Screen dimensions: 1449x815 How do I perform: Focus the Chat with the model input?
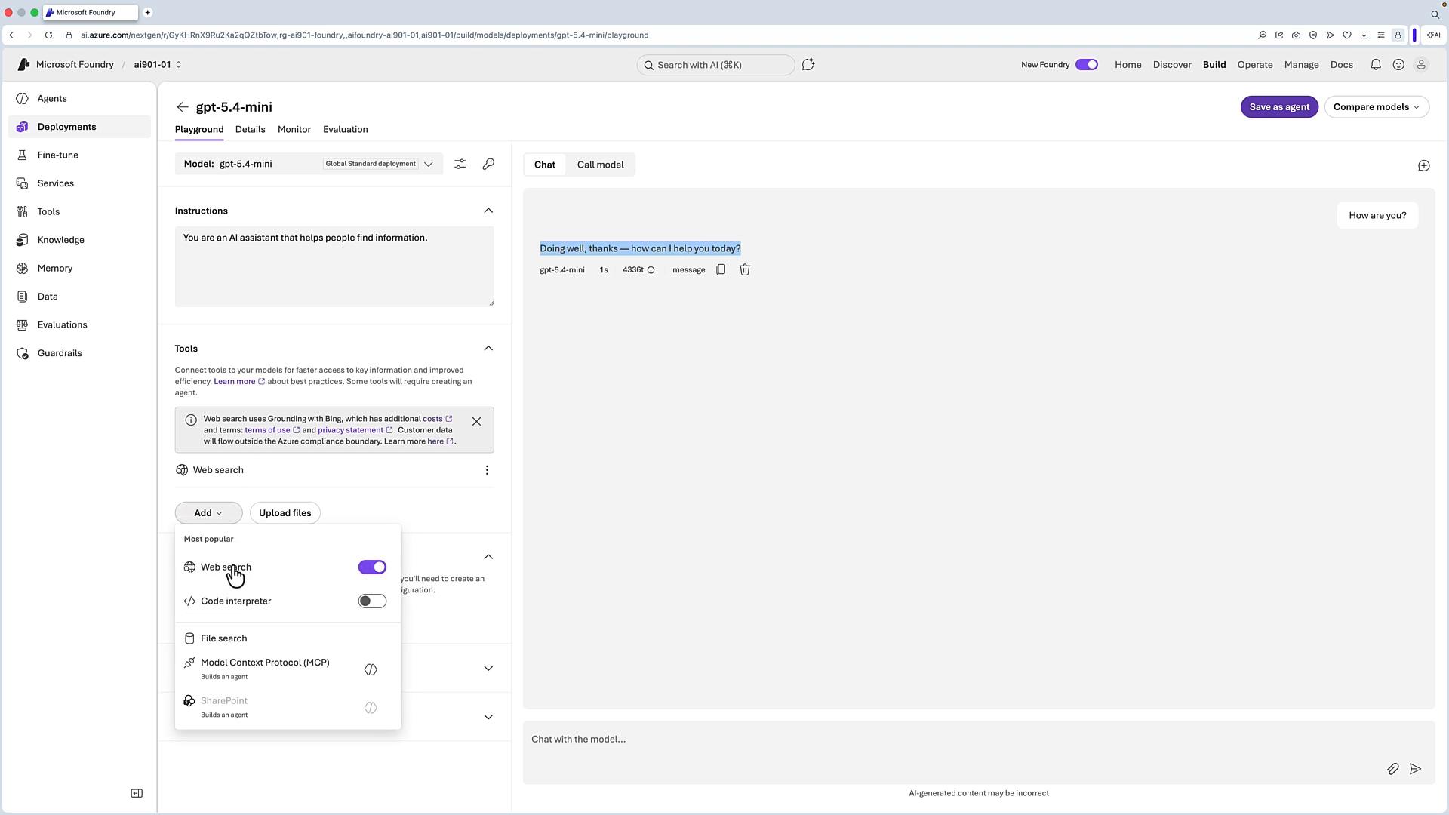click(x=978, y=752)
